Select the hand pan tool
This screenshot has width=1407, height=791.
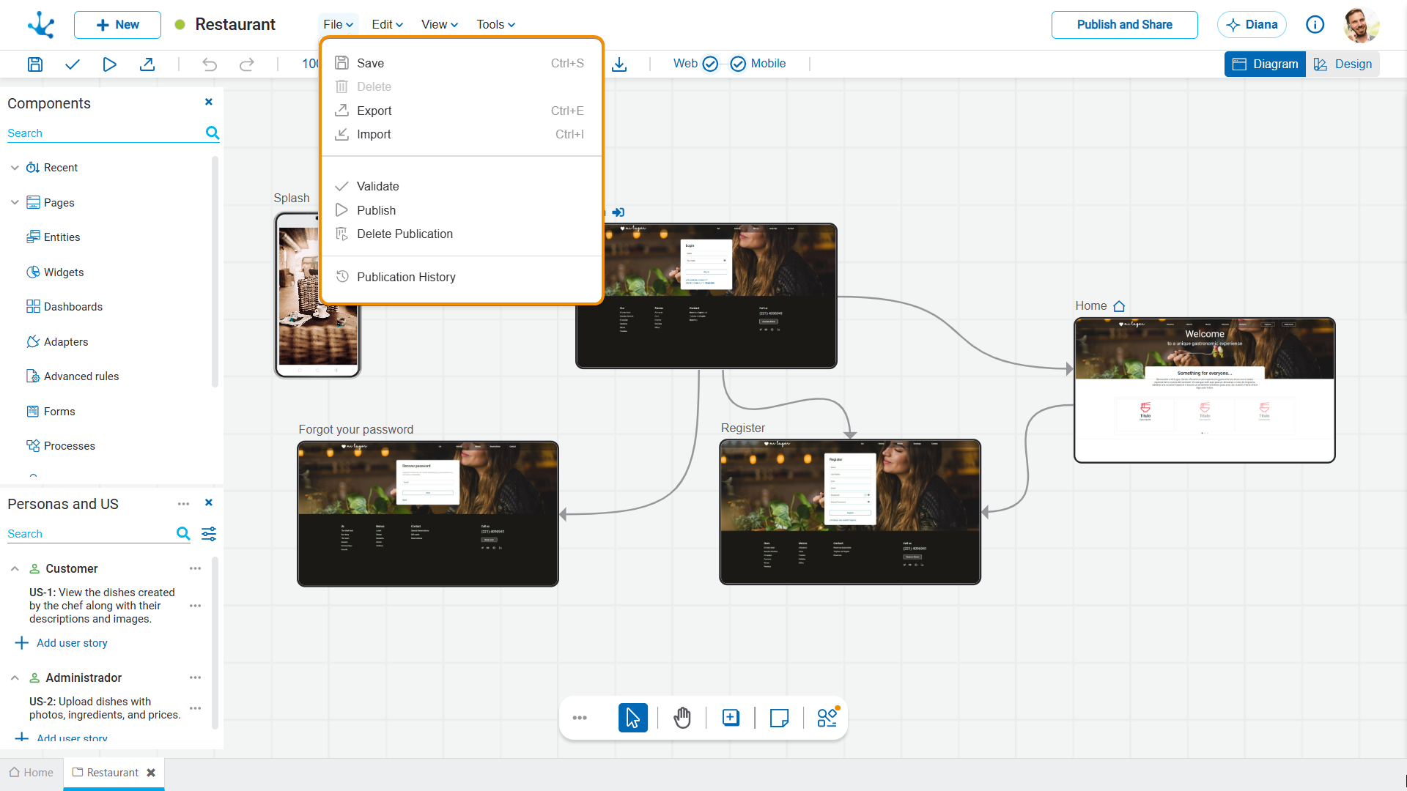(682, 718)
